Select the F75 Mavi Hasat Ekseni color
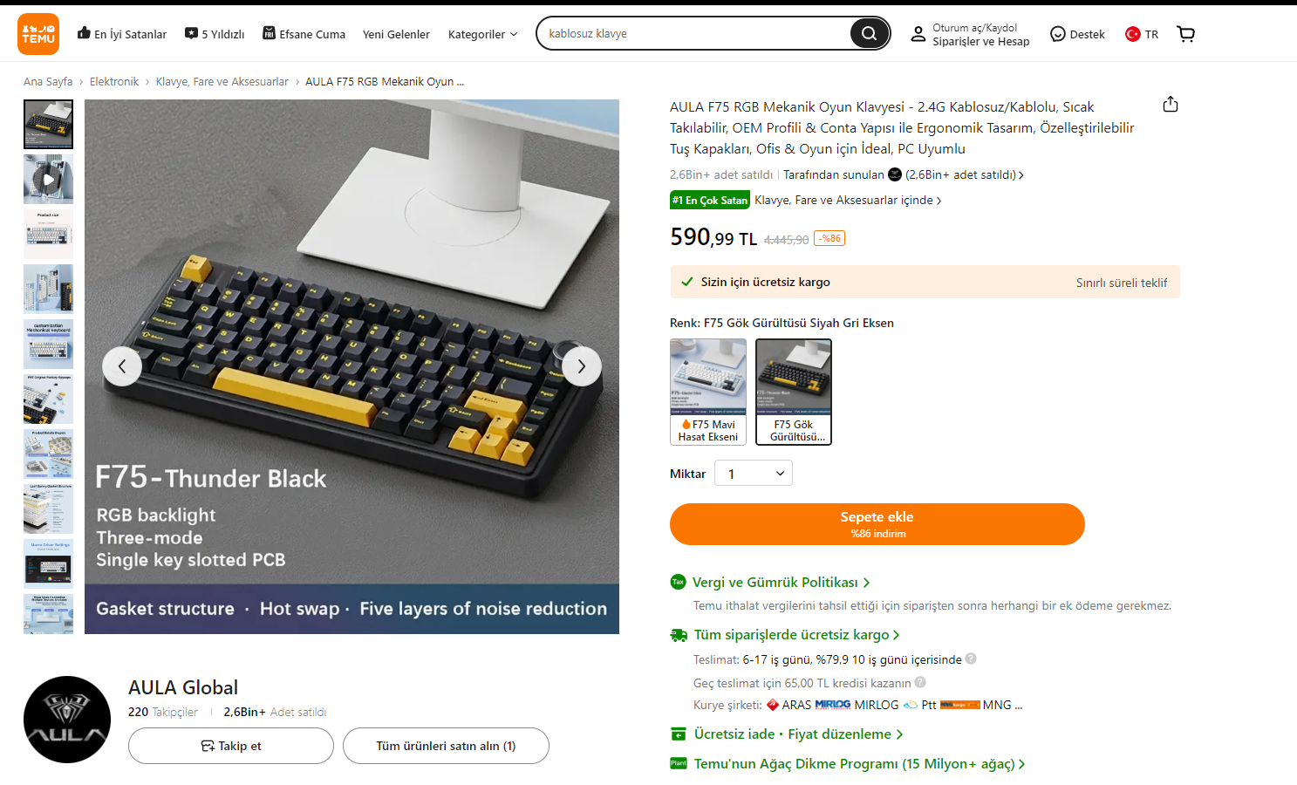 click(708, 392)
